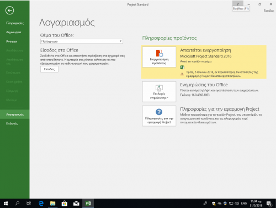
Task: Click the 'Microsoft Project Standard 2016' text
Action: (x=206, y=56)
